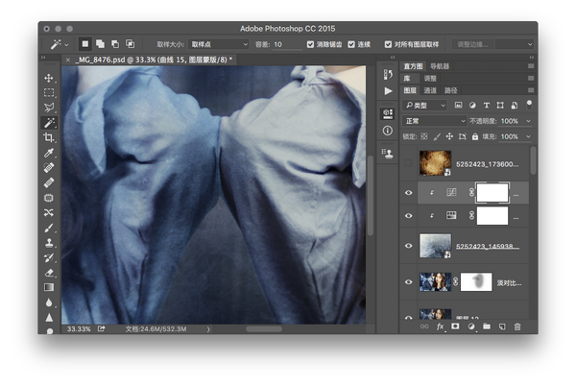This screenshot has width=576, height=386.
Task: Create a new layer
Action: 502,326
